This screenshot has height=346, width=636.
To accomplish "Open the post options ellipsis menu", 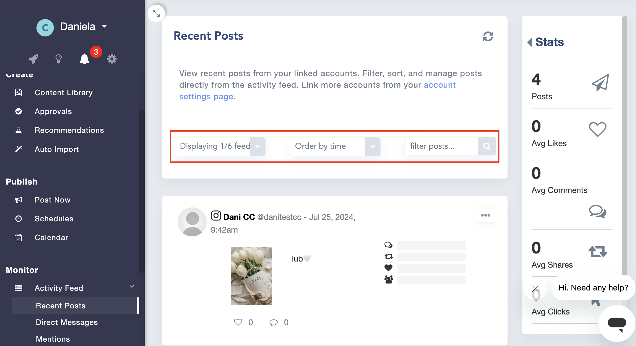I will [486, 216].
